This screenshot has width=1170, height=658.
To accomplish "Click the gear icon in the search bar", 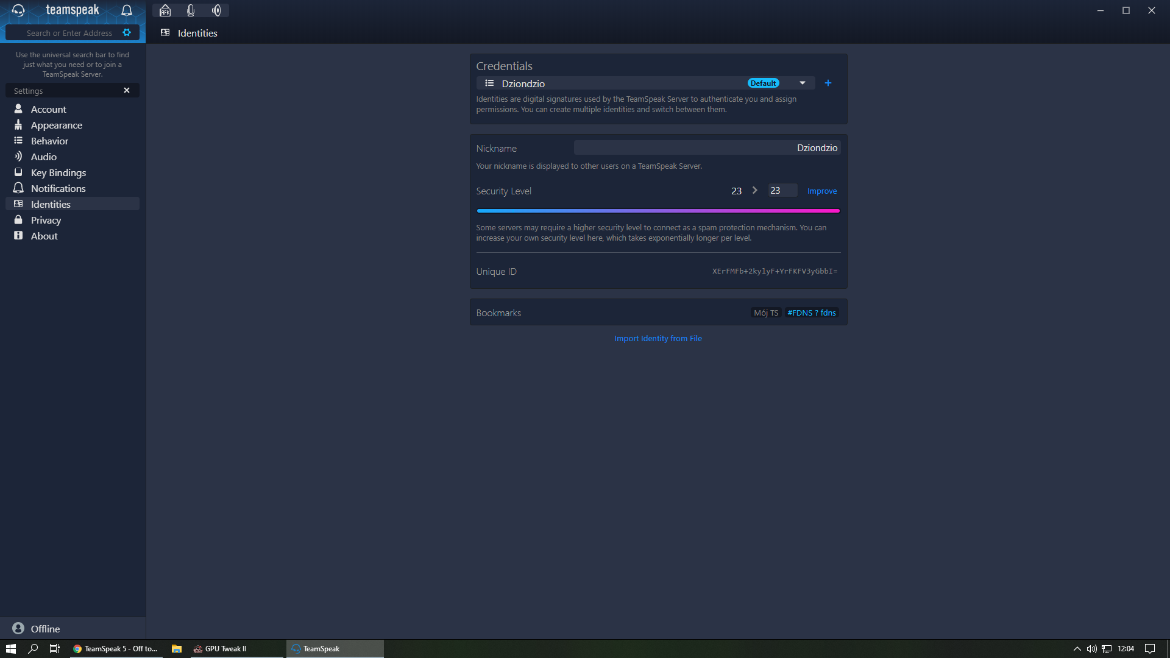I will 127,33.
